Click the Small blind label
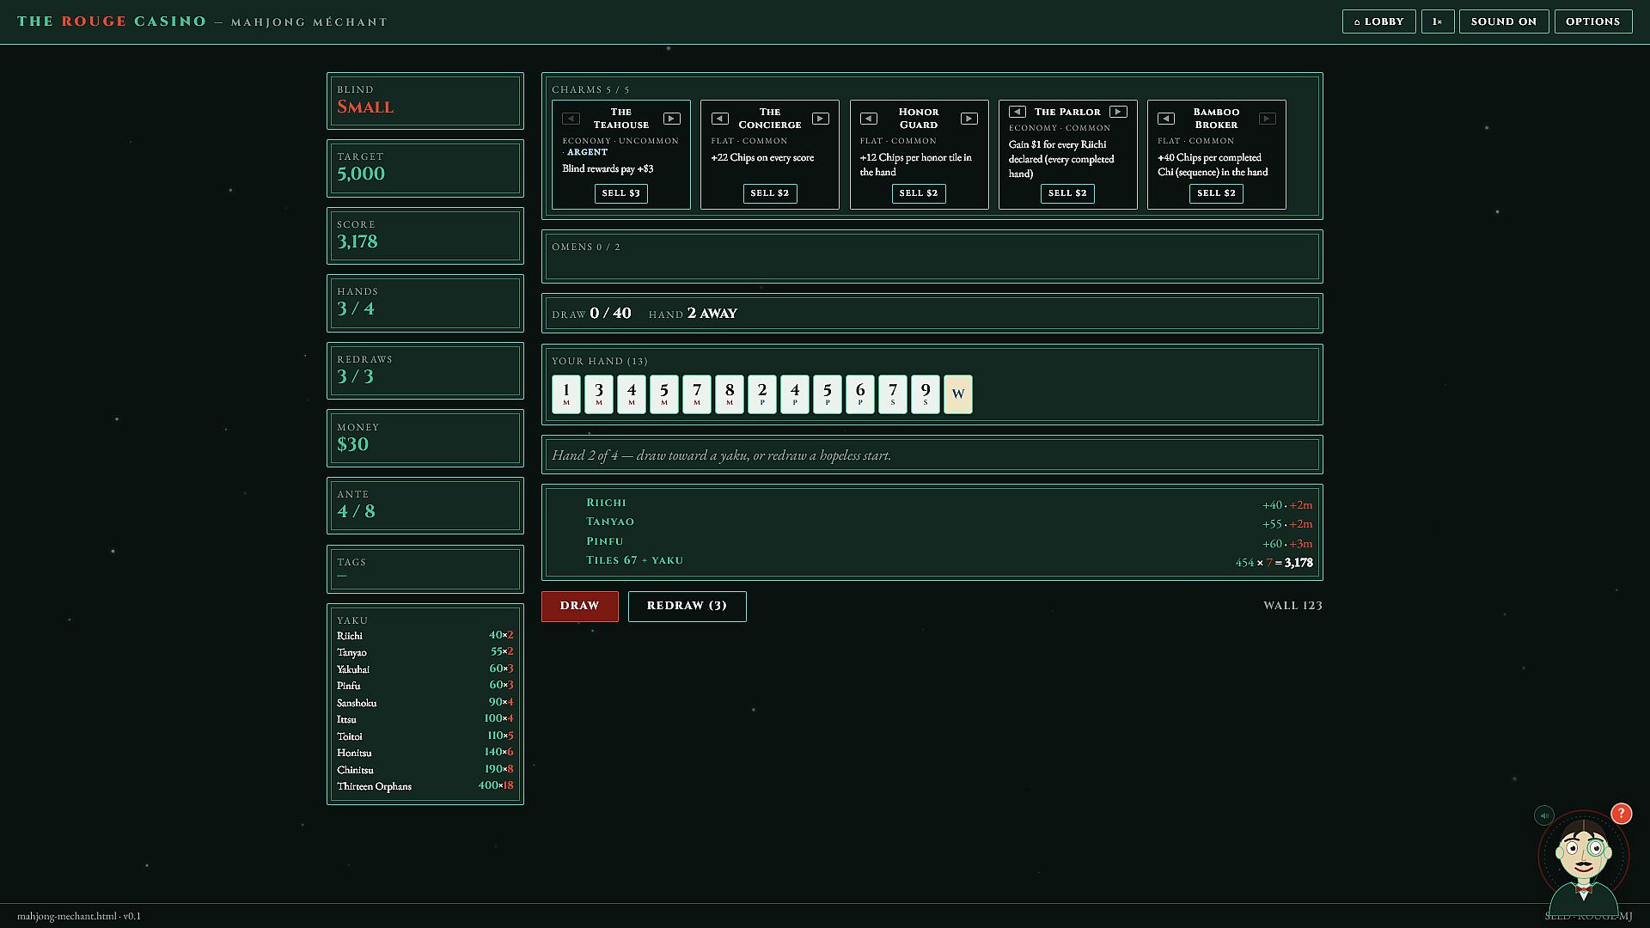The width and height of the screenshot is (1650, 928). coord(365,107)
